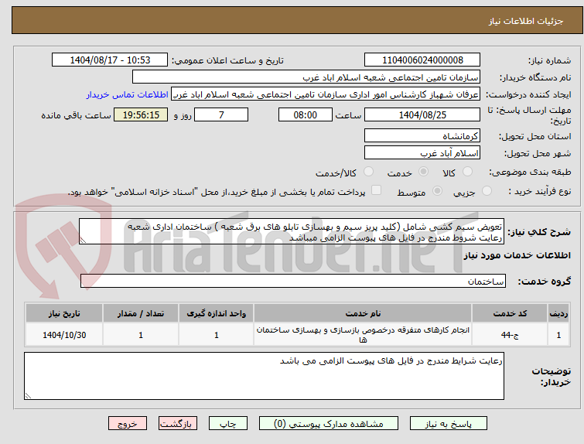
Task: Click the بازگشت back button
Action: [178, 424]
